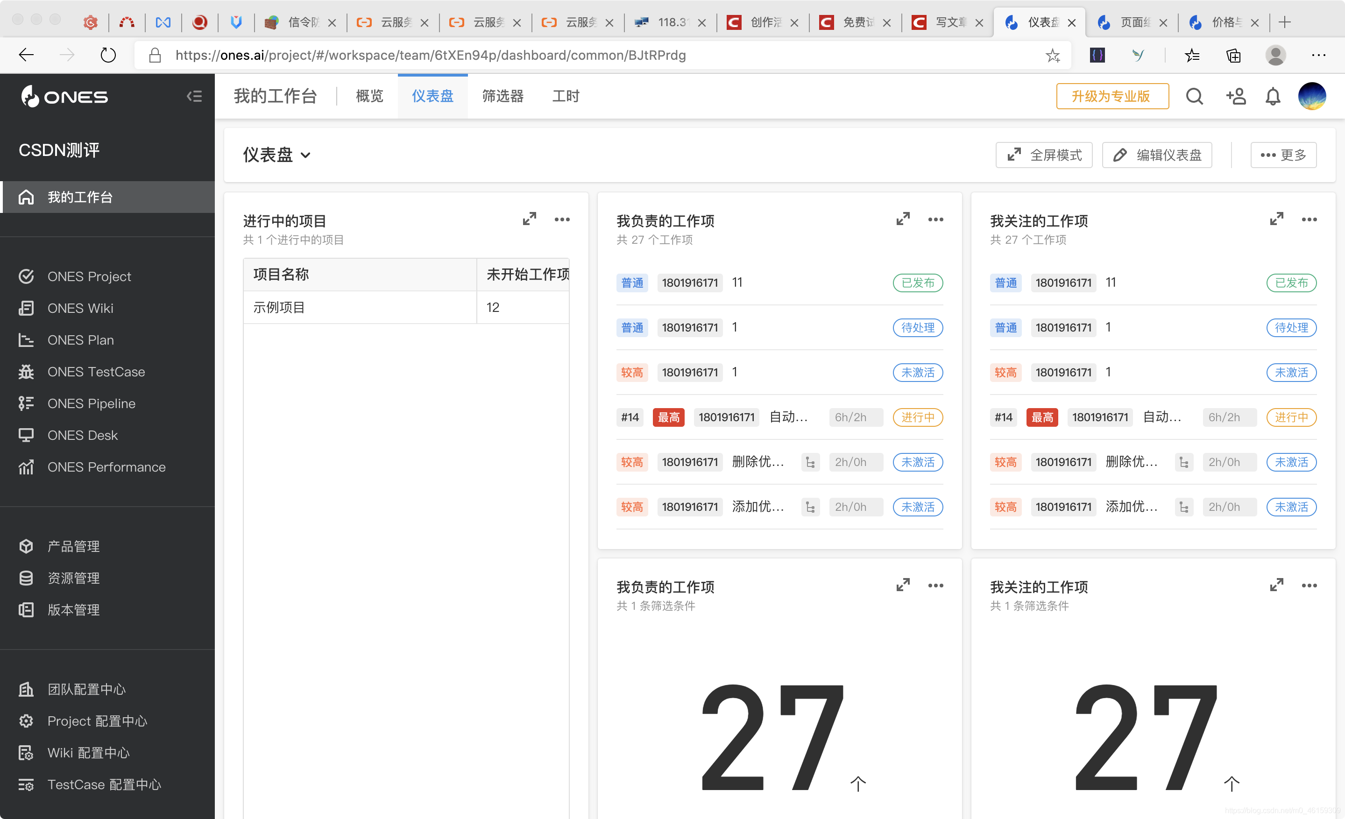Open 团队配置中心 in the sidebar

click(x=86, y=689)
